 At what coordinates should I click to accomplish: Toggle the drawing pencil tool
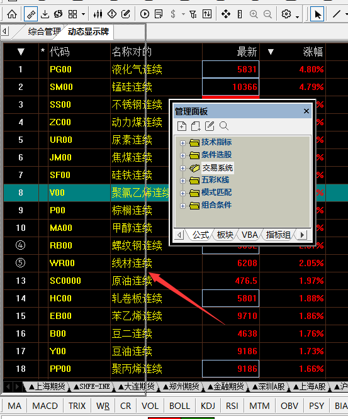pyautogui.click(x=31, y=14)
